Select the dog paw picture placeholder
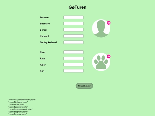Image resolution: width=155 pixels, height=116 pixels. click(x=101, y=62)
